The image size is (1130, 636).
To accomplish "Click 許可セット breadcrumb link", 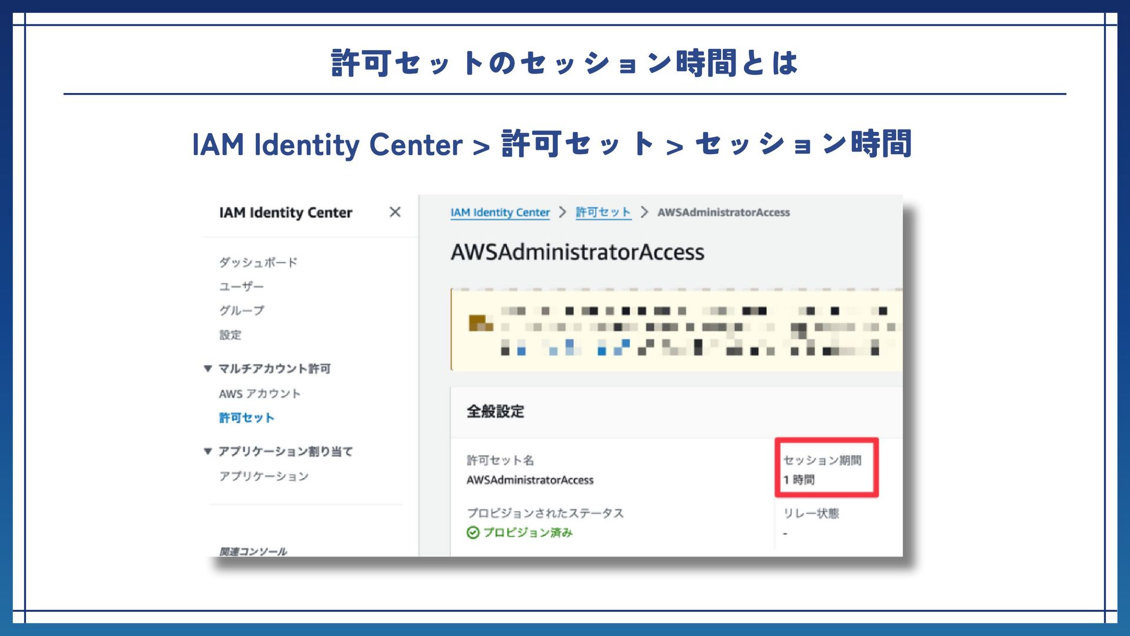I will point(603,213).
